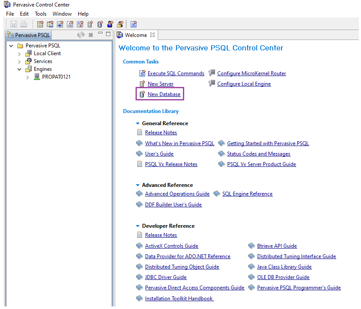Open the SQL Engine Reference link
Image resolution: width=361 pixels, height=309 pixels.
pyautogui.click(x=247, y=194)
